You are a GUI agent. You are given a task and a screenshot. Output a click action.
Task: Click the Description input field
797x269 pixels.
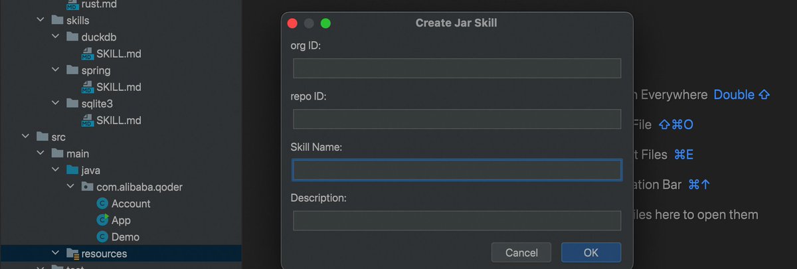[x=457, y=221]
